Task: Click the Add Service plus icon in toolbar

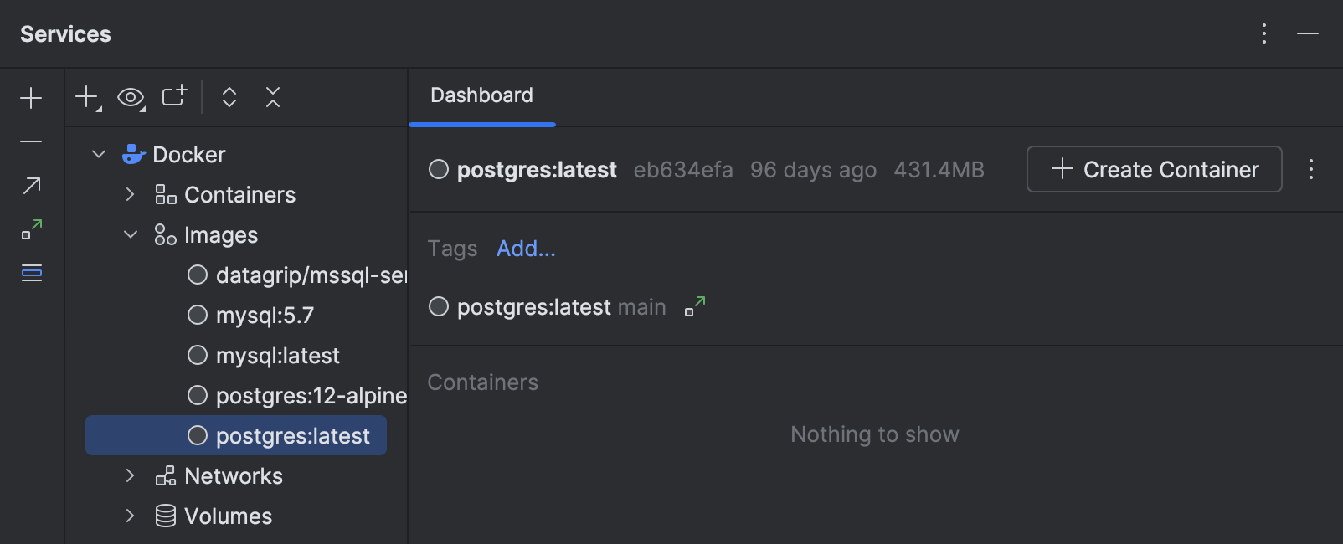Action: (87, 97)
